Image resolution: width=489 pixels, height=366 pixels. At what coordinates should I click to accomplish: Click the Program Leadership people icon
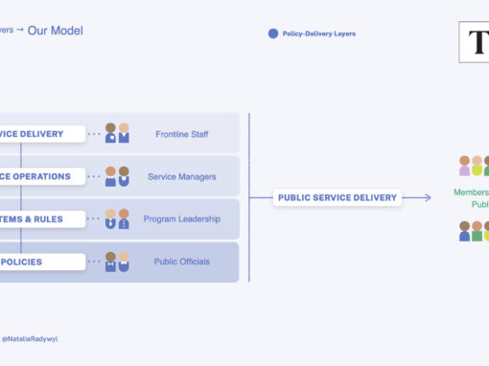[117, 219]
